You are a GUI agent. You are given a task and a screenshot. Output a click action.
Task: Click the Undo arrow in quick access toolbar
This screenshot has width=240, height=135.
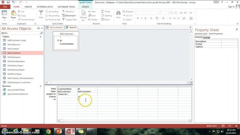click(13, 2)
